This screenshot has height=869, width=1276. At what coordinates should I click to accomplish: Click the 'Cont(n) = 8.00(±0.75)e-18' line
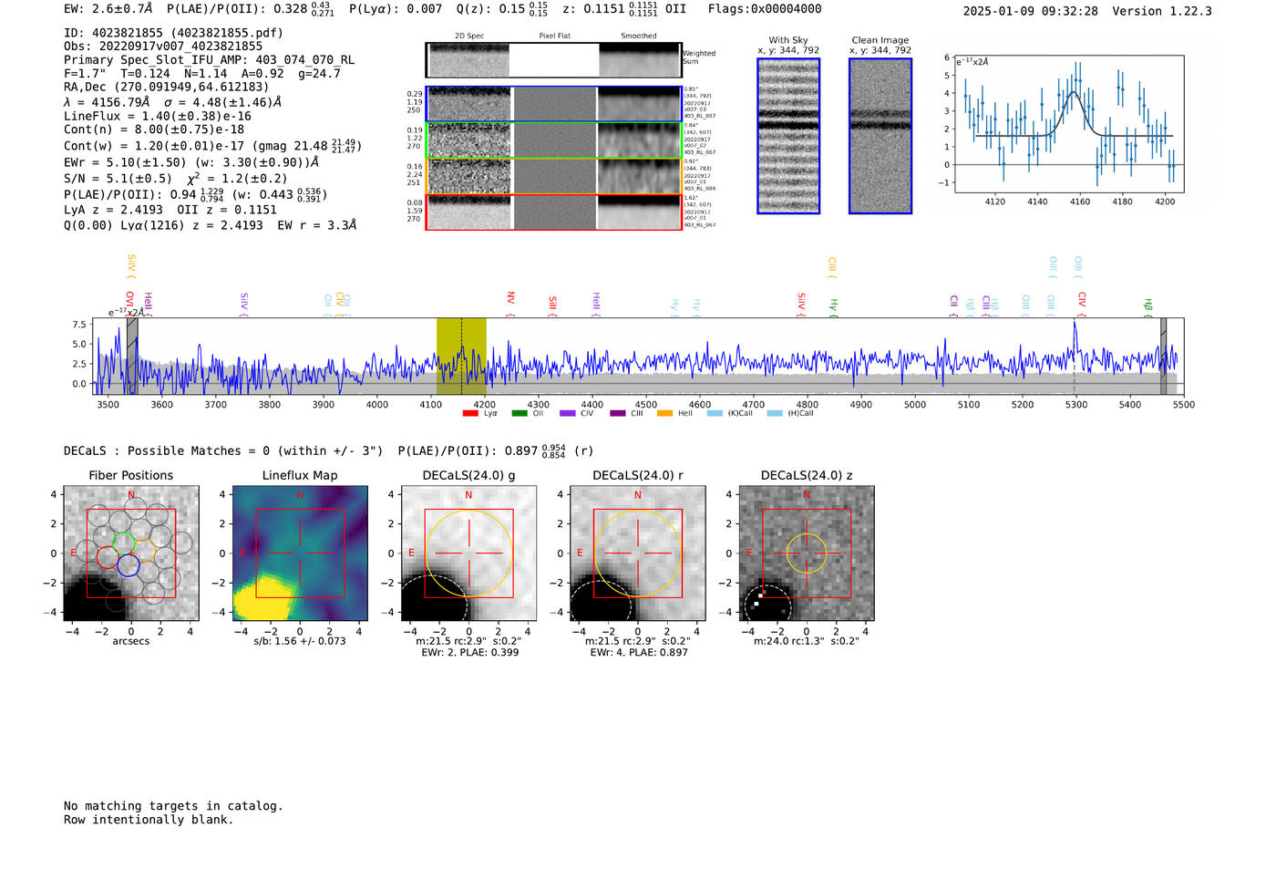pos(154,129)
